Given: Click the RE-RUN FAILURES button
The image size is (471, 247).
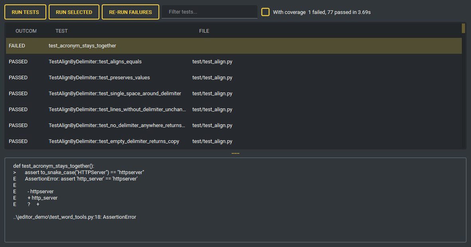Looking at the screenshot, I should pos(131,12).
